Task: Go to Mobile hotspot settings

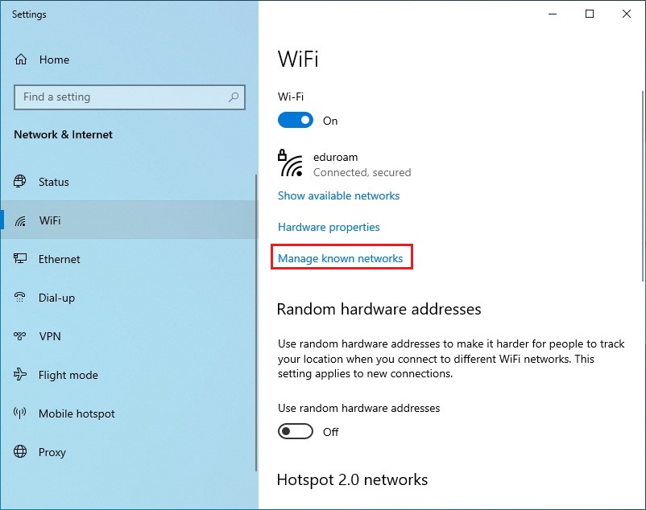Action: (129, 413)
